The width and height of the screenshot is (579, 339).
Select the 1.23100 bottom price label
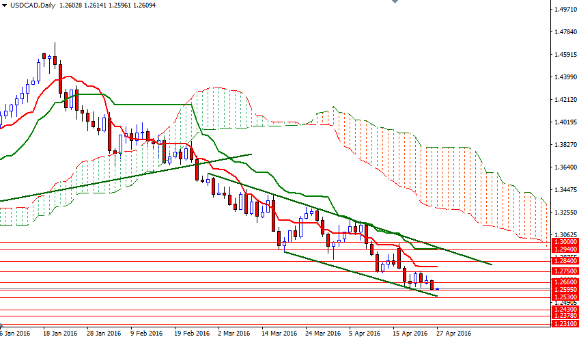[x=565, y=324]
